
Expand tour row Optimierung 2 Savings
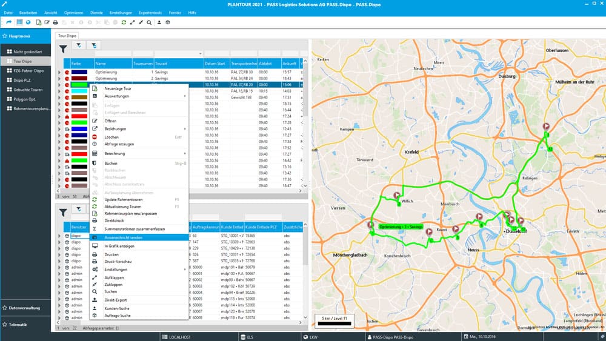pos(59,78)
